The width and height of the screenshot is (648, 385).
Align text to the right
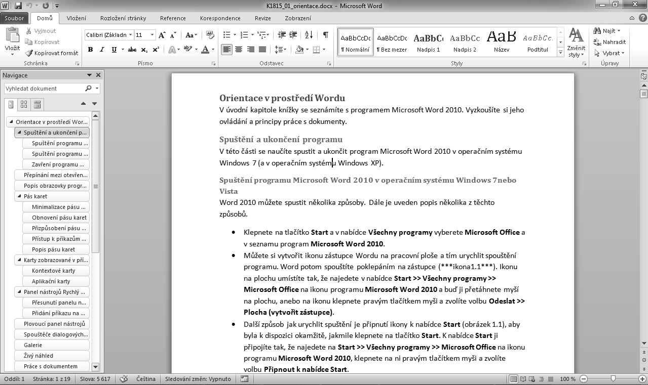coord(250,50)
